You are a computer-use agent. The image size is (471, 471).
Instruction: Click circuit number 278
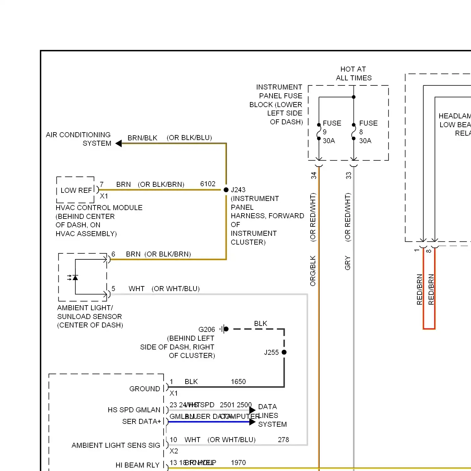284,440
